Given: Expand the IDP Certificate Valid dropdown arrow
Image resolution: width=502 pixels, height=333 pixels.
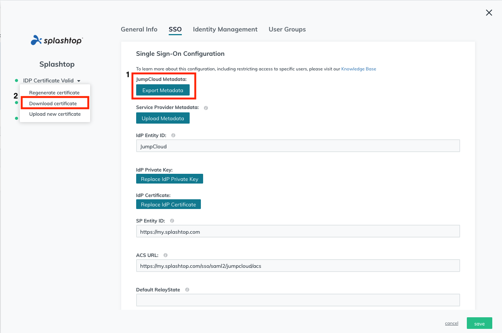Looking at the screenshot, I should point(79,81).
